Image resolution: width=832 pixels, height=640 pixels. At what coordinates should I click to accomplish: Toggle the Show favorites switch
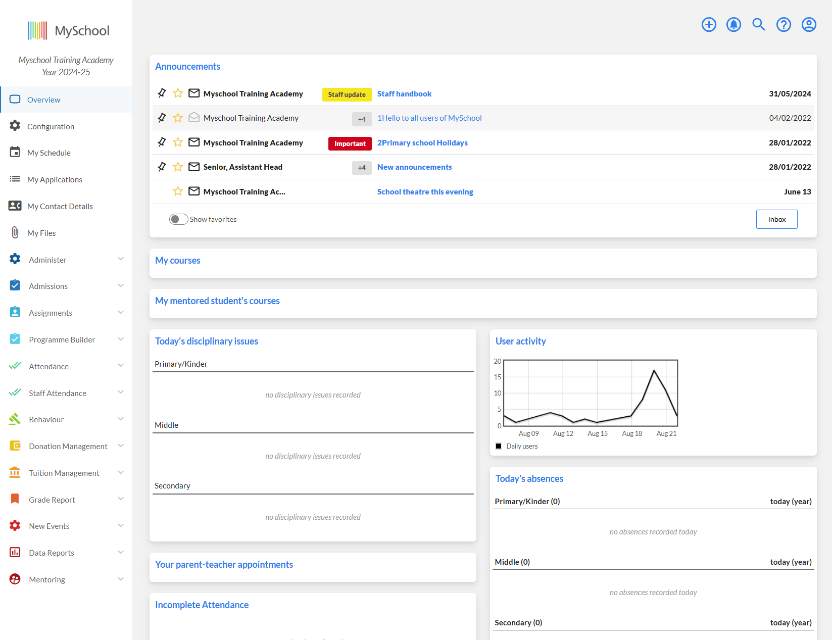(x=178, y=219)
